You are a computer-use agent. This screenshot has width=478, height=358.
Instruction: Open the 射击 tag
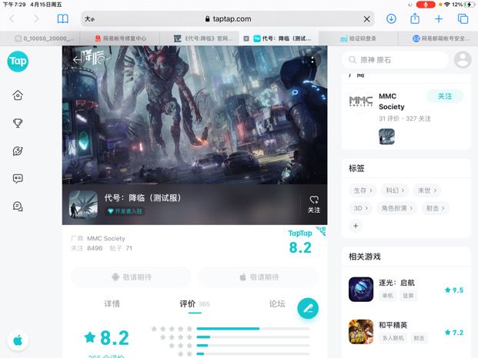[x=435, y=208]
